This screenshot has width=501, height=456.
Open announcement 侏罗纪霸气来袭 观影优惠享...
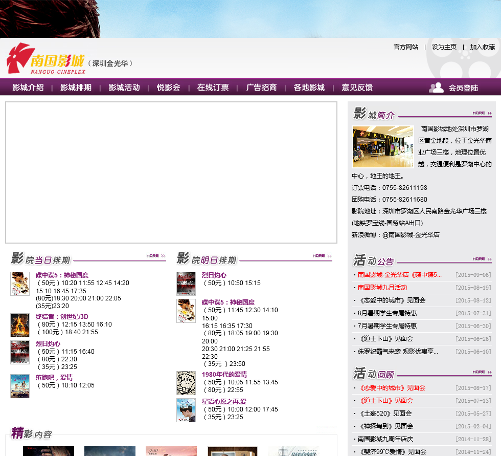pyautogui.click(x=398, y=352)
